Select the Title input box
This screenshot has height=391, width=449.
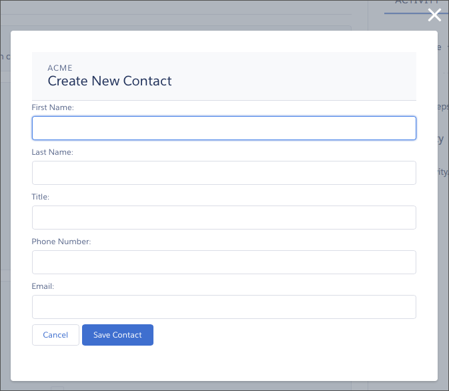click(x=223, y=218)
